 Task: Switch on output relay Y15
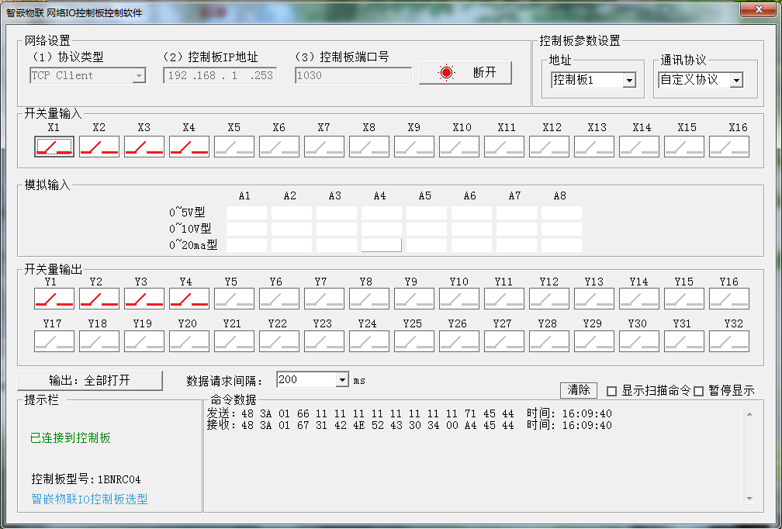tap(684, 299)
